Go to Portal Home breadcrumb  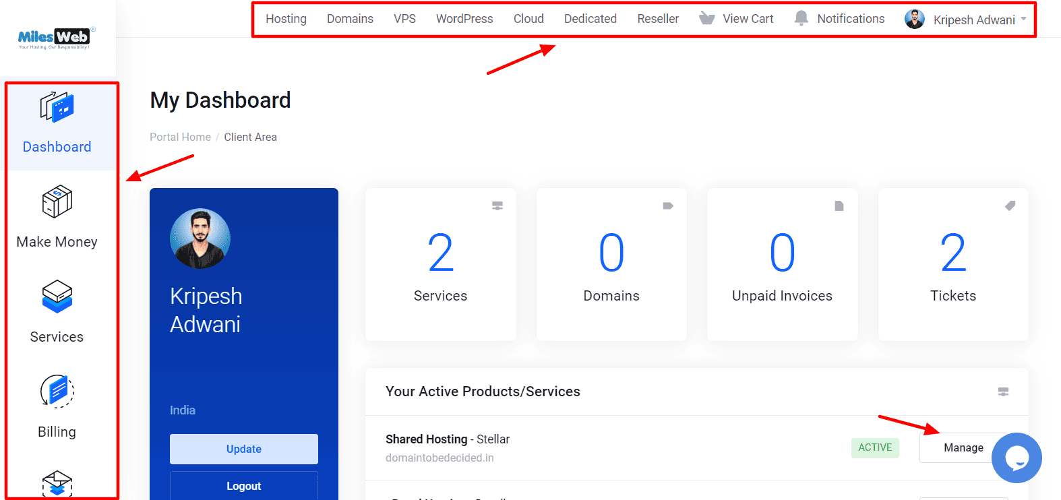(x=180, y=137)
